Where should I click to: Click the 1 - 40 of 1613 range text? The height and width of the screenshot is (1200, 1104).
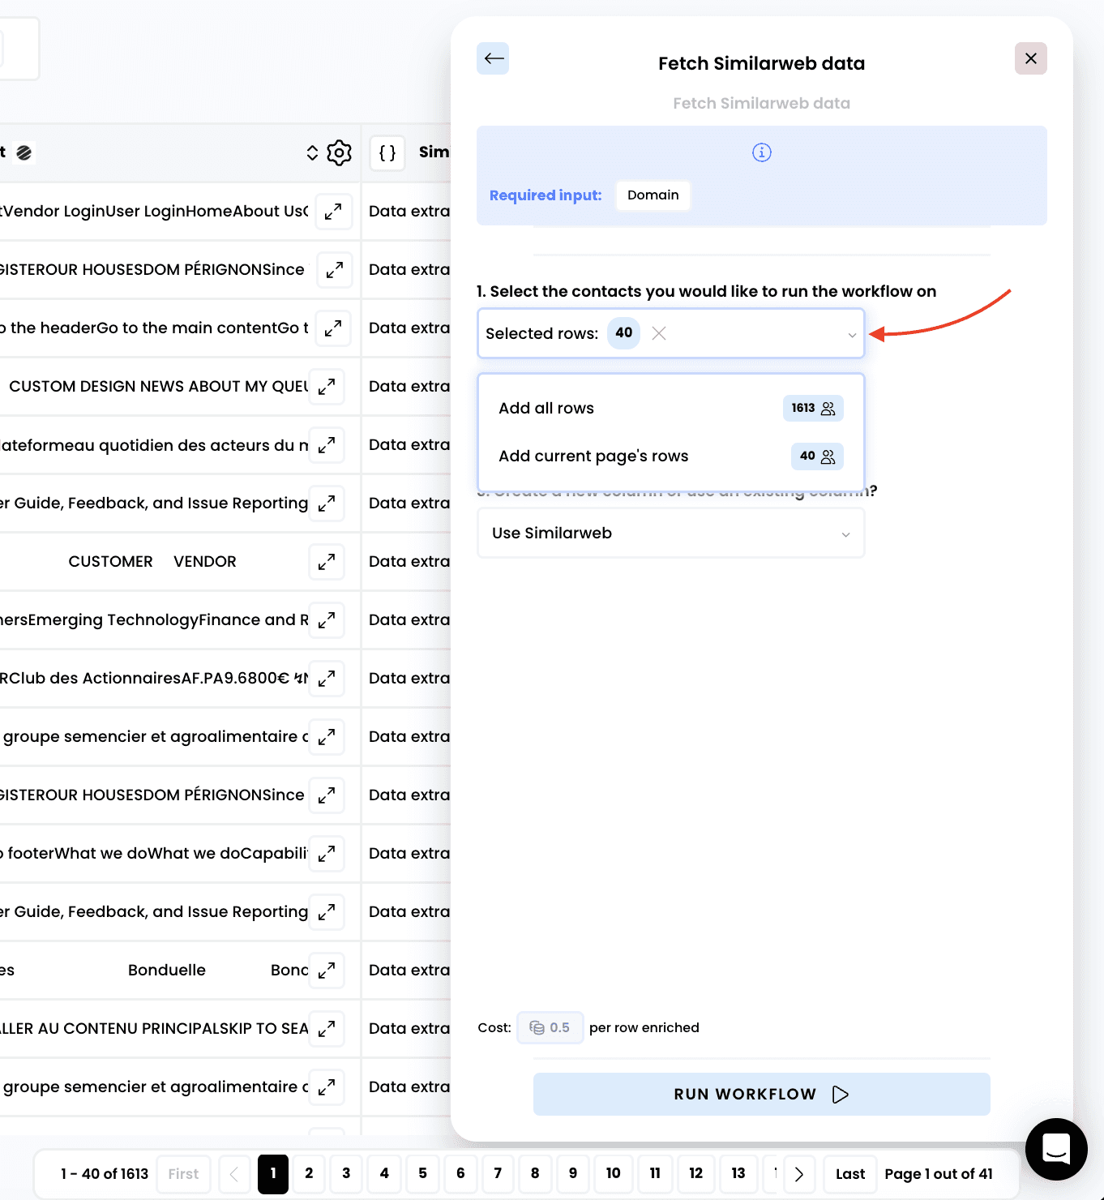click(105, 1174)
